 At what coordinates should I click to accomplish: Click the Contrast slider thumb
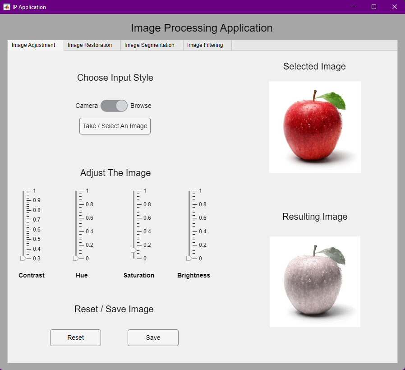pos(23,258)
